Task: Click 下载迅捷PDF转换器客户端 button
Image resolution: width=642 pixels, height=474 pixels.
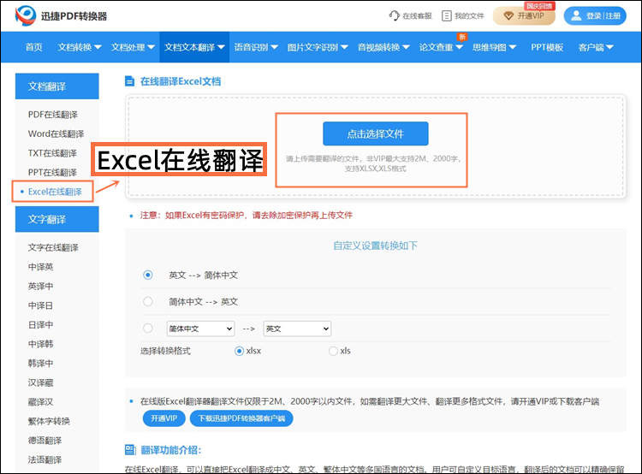Action: [x=241, y=418]
